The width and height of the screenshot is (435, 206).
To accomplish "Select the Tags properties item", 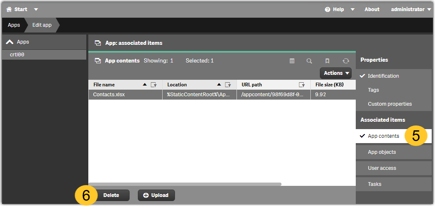I will coord(374,90).
